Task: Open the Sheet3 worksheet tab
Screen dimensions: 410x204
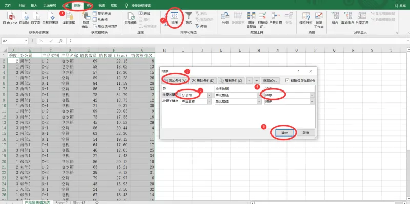Action: point(79,202)
